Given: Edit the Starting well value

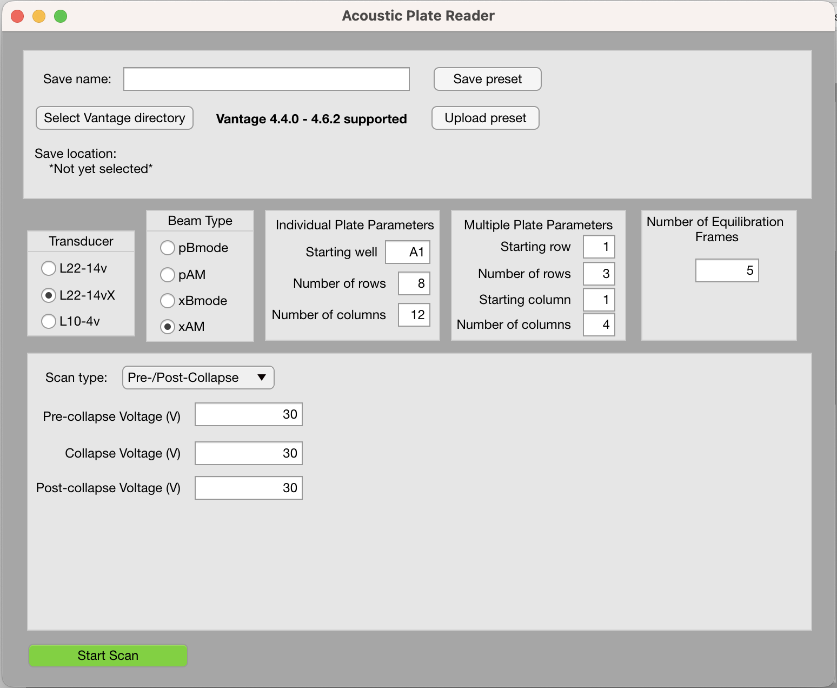Looking at the screenshot, I should point(408,252).
